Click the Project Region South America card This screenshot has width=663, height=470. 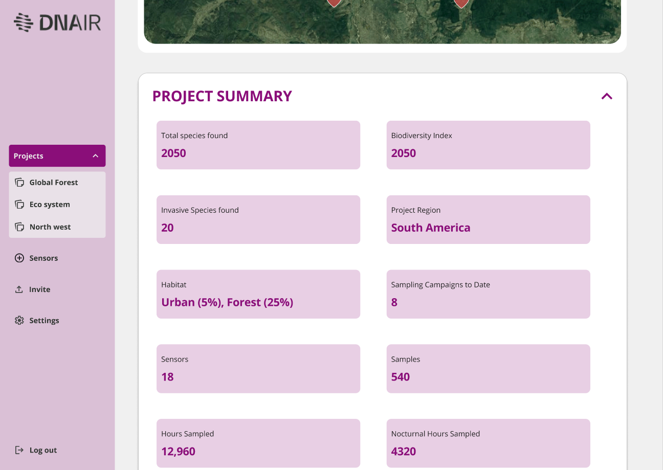488,220
